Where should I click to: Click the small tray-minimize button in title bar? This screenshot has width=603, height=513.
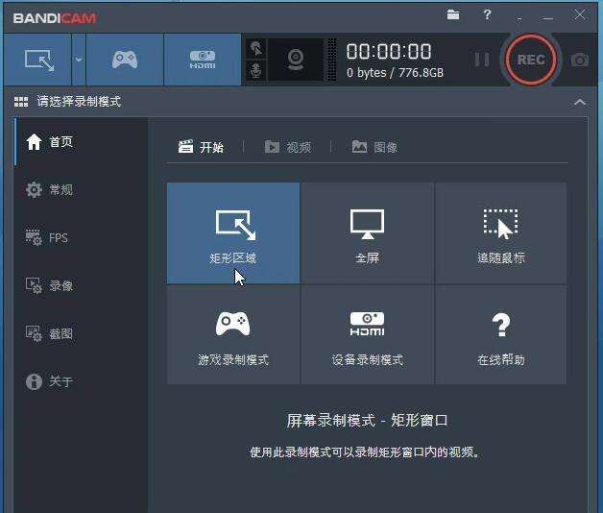click(x=519, y=18)
